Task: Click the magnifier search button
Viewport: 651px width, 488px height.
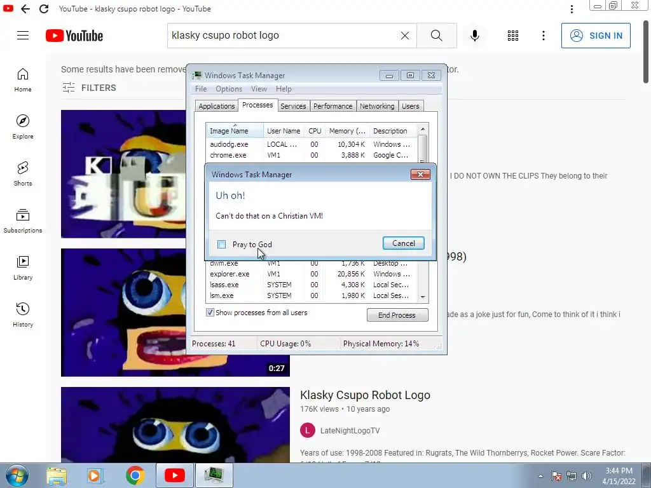Action: [x=436, y=36]
